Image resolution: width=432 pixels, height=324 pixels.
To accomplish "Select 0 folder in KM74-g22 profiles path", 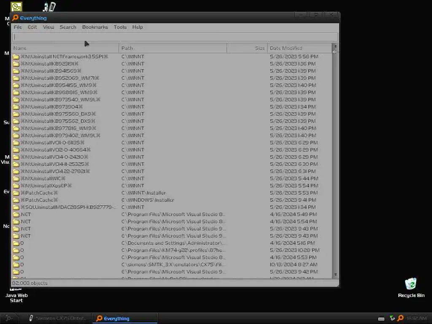I will pyautogui.click(x=22, y=250).
